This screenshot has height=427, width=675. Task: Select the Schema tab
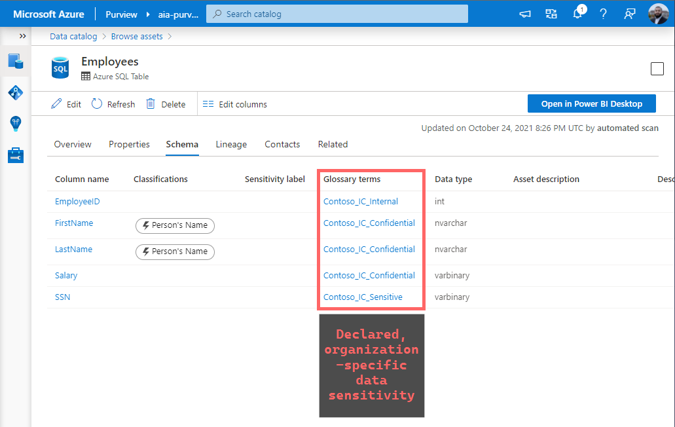[182, 144]
